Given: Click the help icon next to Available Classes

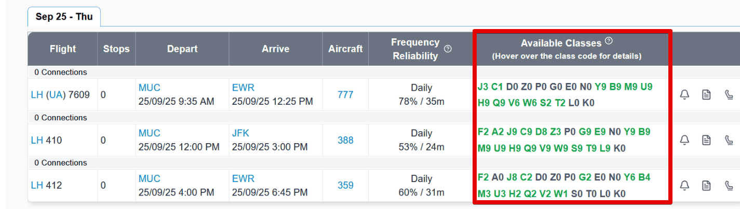Looking at the screenshot, I should (x=609, y=41).
